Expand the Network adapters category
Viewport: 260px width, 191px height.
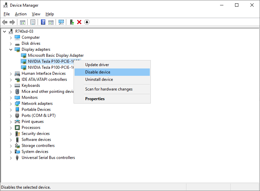click(x=11, y=104)
